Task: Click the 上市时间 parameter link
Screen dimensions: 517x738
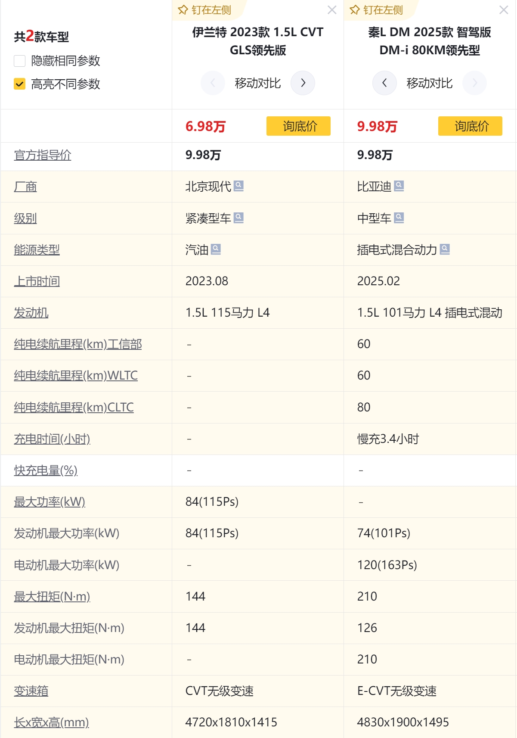Action: click(x=37, y=281)
